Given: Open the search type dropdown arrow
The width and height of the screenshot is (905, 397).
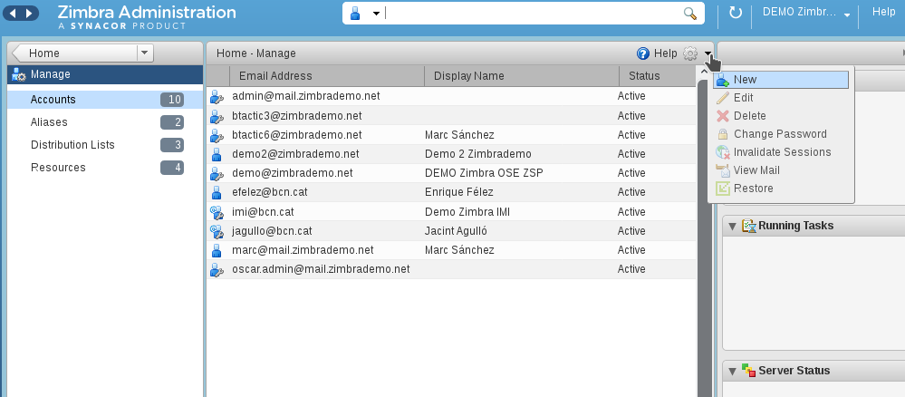Looking at the screenshot, I should [x=376, y=14].
